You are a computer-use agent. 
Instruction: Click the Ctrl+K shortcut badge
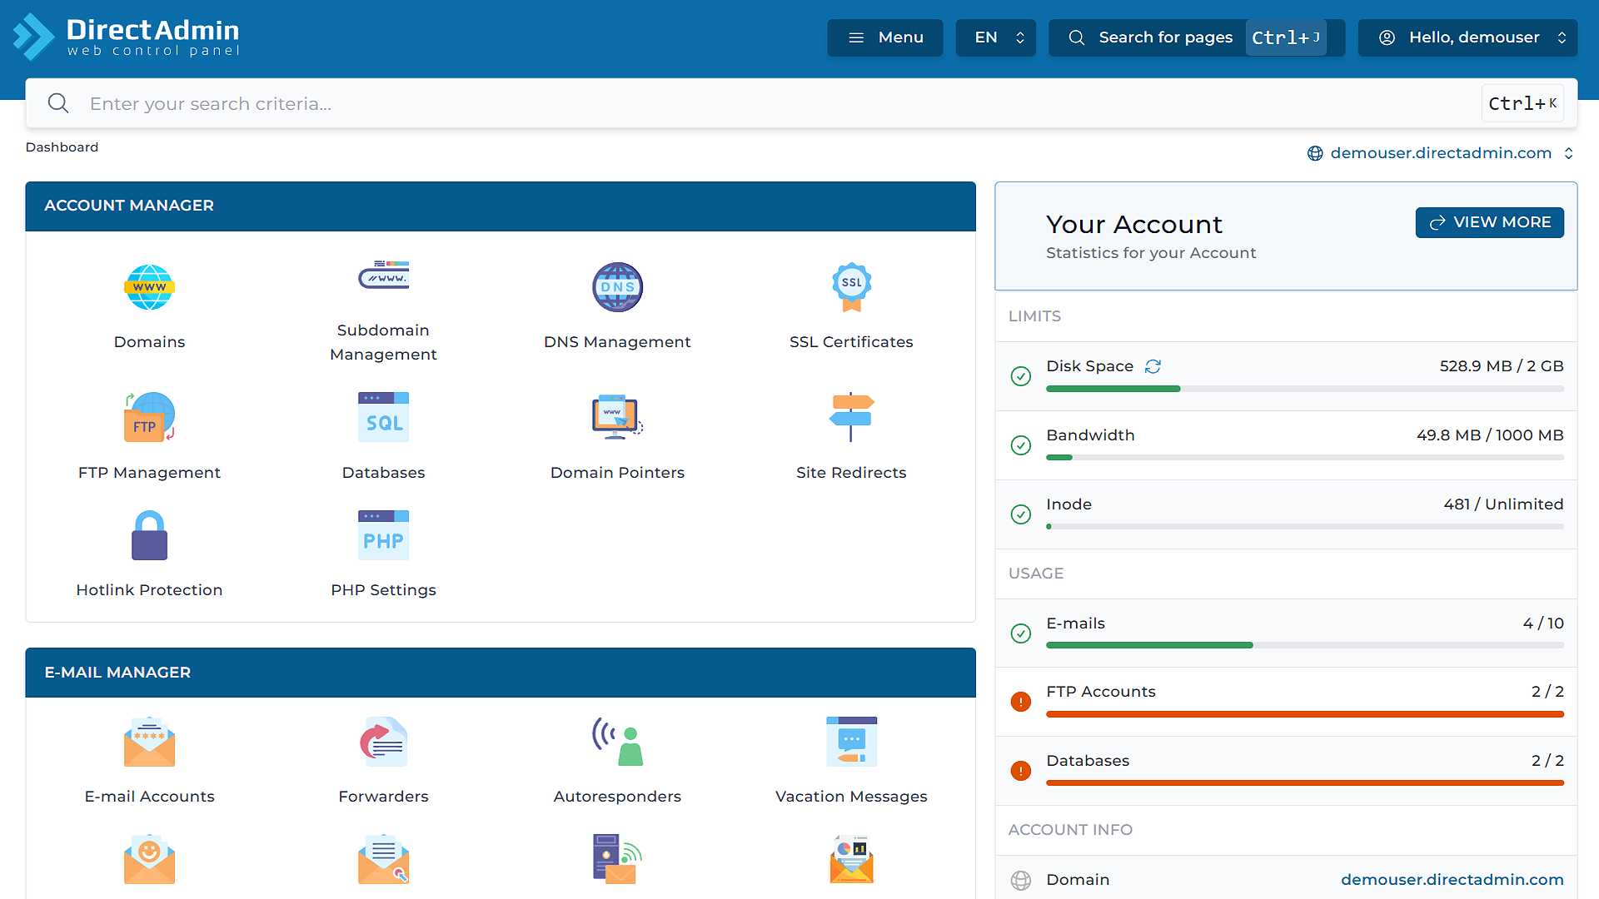point(1522,103)
